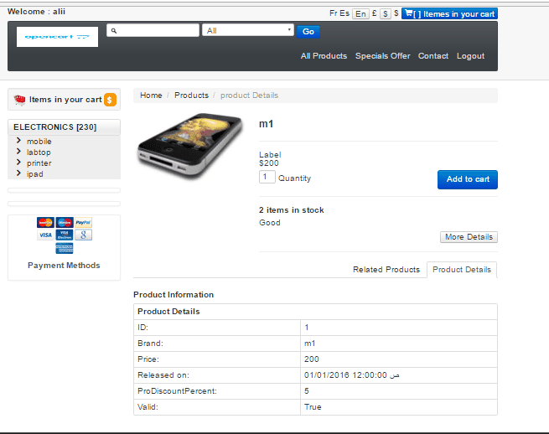Click the opencart logo
549x434 pixels.
click(57, 37)
